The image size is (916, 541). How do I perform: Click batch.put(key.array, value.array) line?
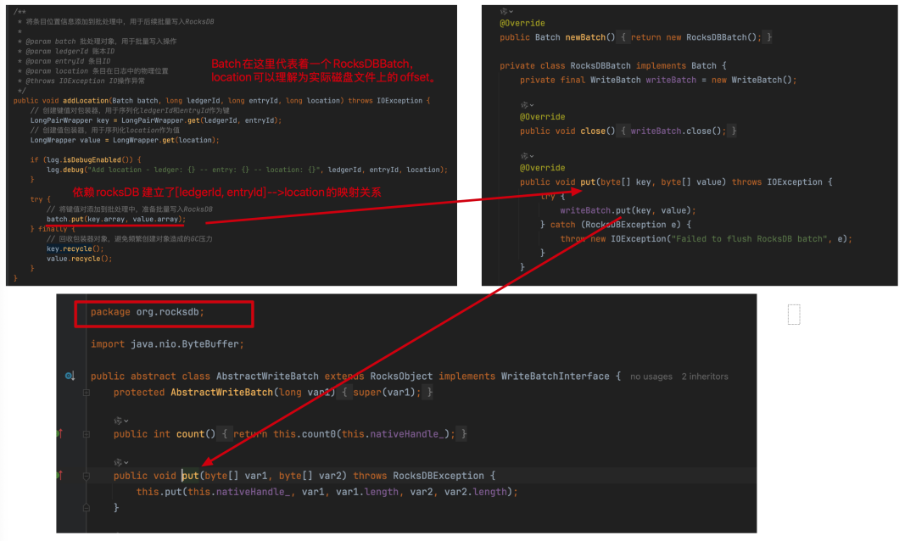point(116,220)
